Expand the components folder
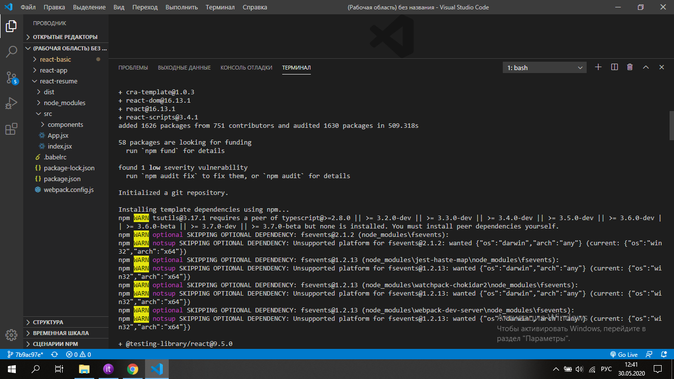674x379 pixels. point(66,124)
